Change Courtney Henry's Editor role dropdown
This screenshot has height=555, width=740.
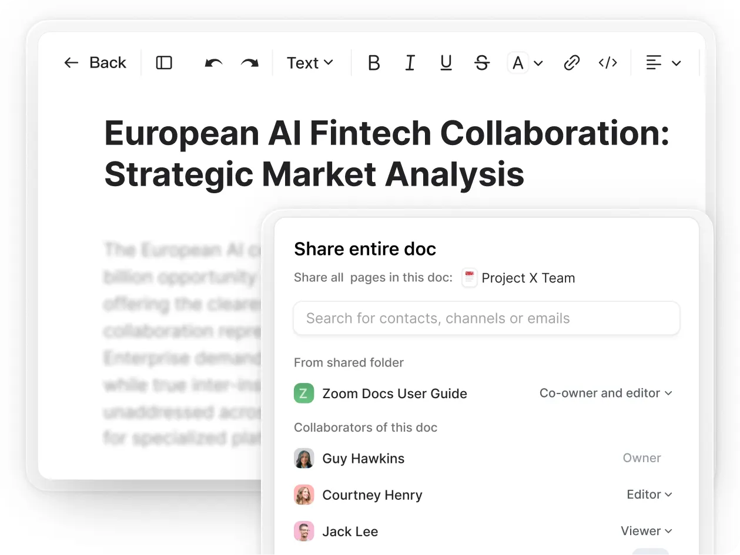(x=649, y=495)
